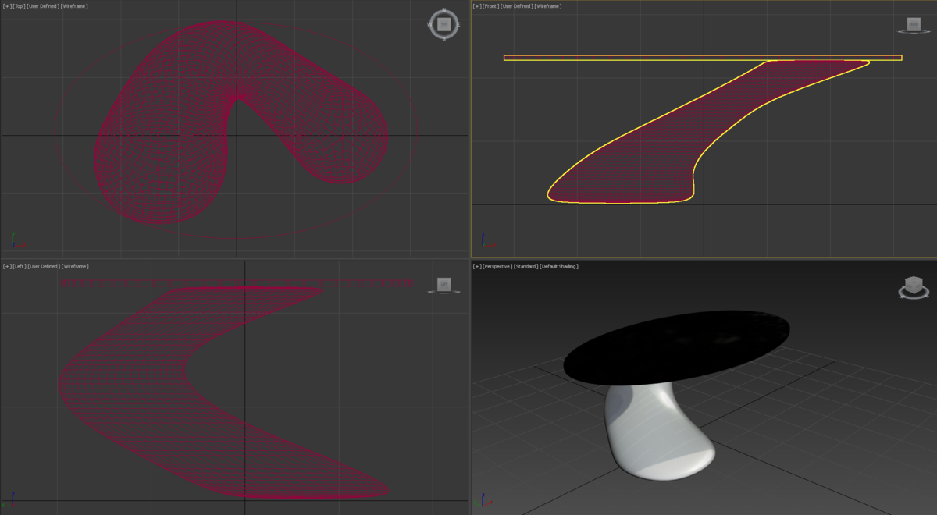Open the [+] menu in Front viewport
The height and width of the screenshot is (515, 937).
pos(477,6)
